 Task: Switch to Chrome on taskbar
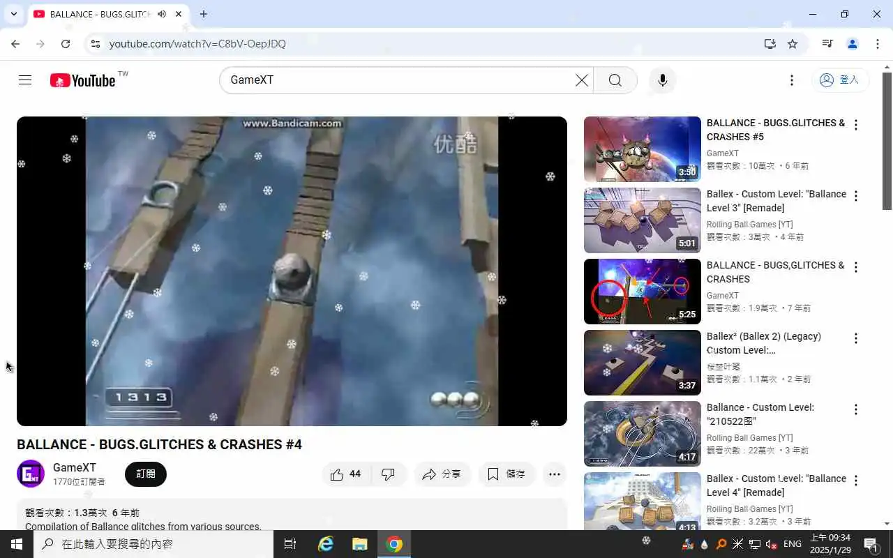(394, 544)
